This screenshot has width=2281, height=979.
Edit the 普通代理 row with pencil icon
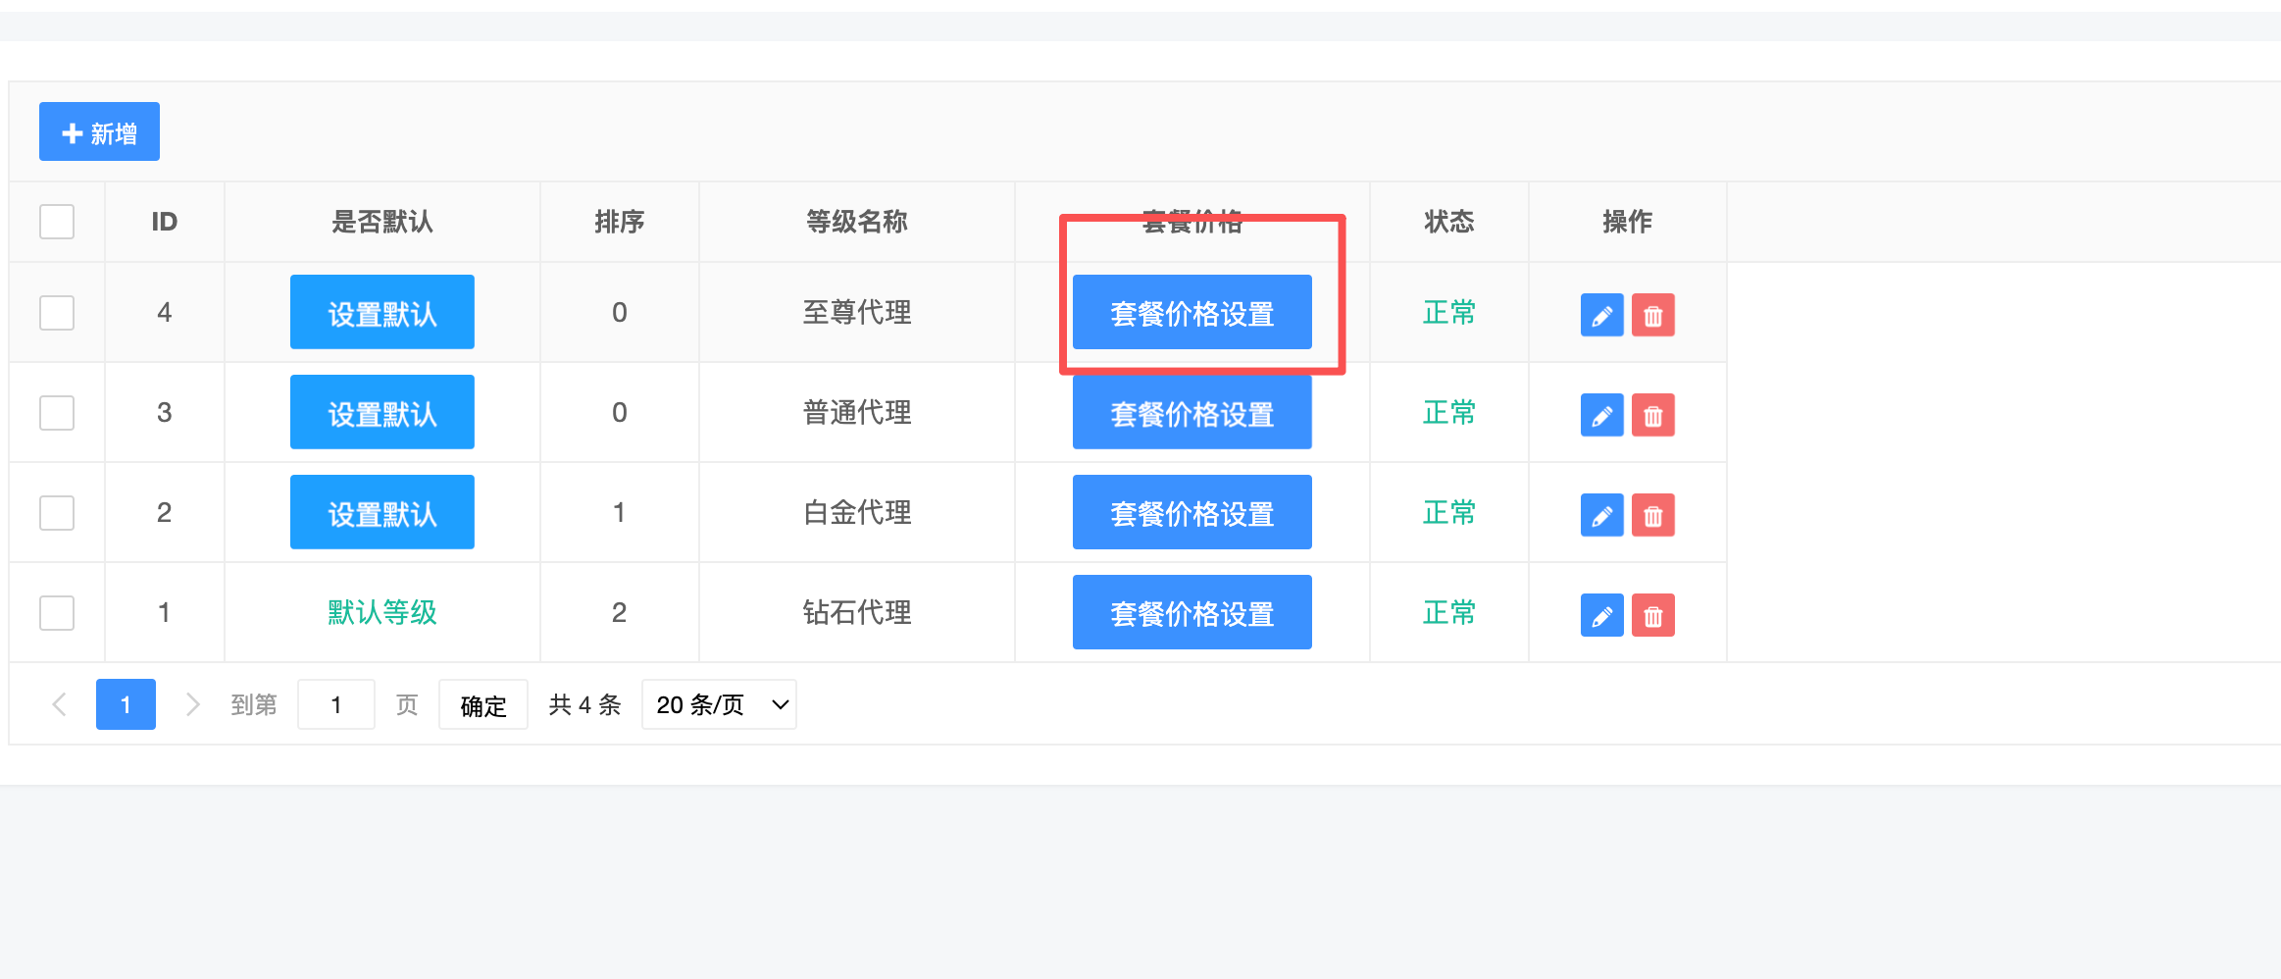(1601, 415)
